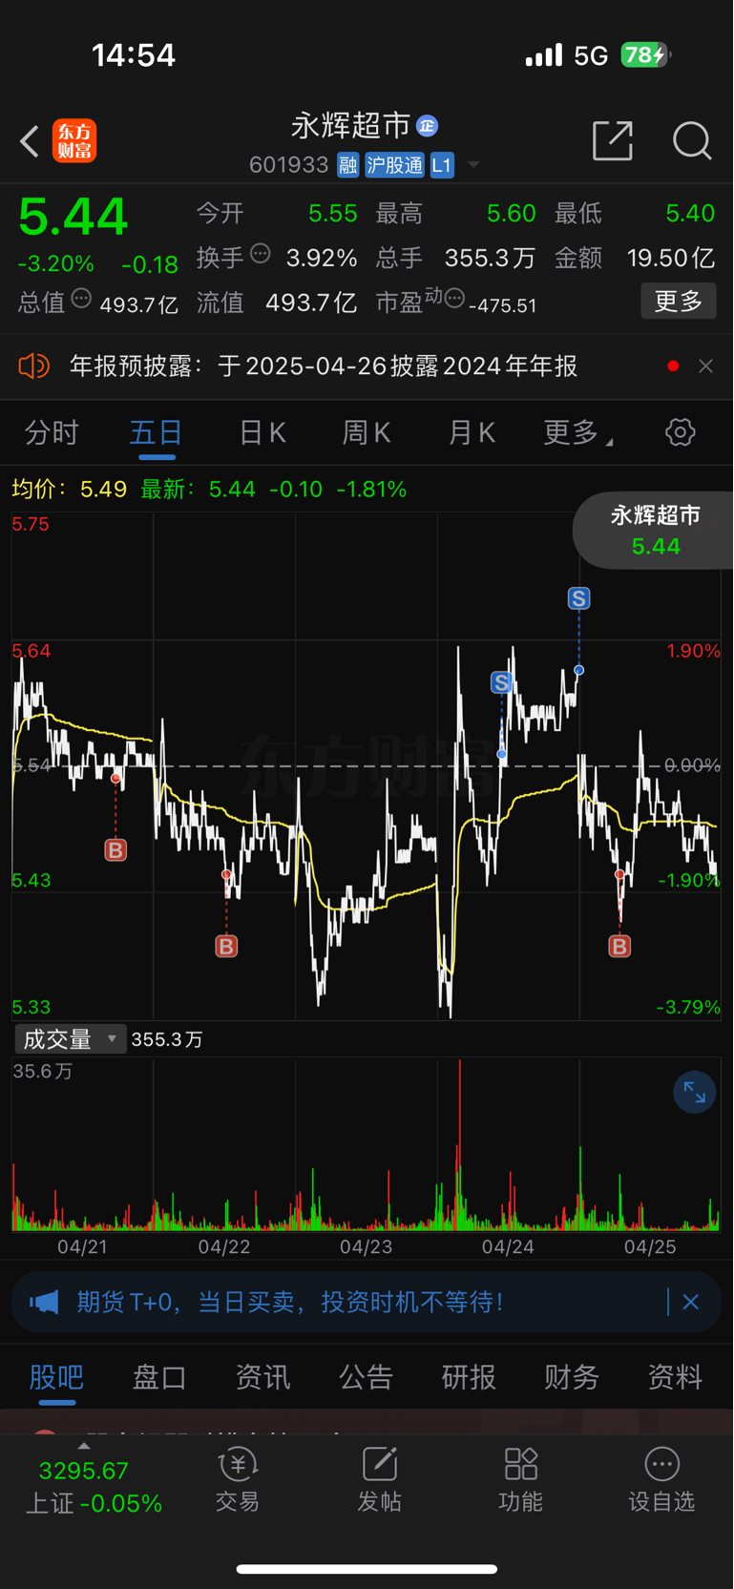Expand the stock code dropdown arrow
Screen dimensions: 734x1589
click(x=473, y=165)
